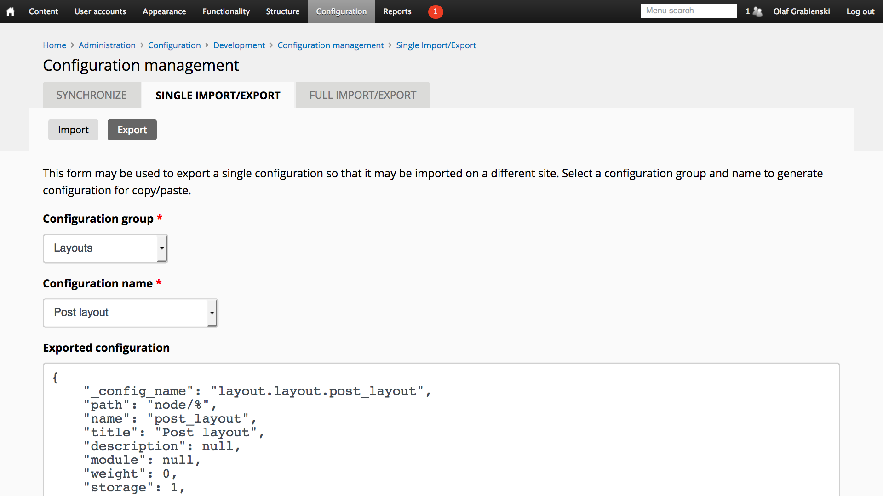This screenshot has width=883, height=496.
Task: Open the Reports menu
Action: (397, 11)
